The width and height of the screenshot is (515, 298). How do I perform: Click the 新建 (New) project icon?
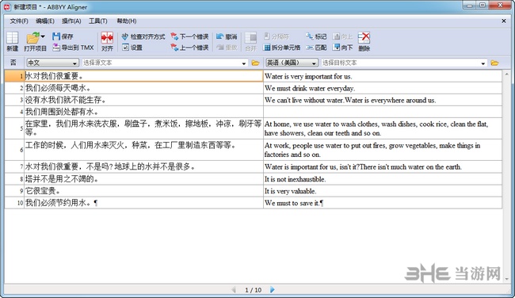pos(13,41)
